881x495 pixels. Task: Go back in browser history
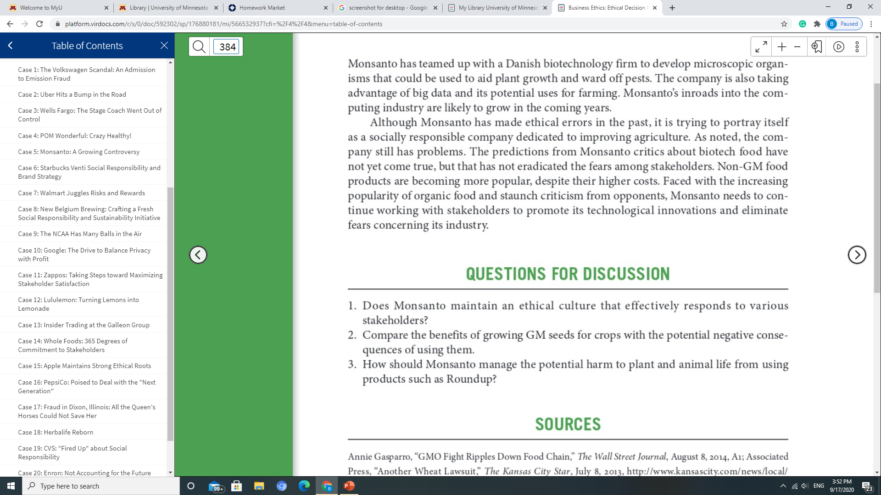[10, 24]
